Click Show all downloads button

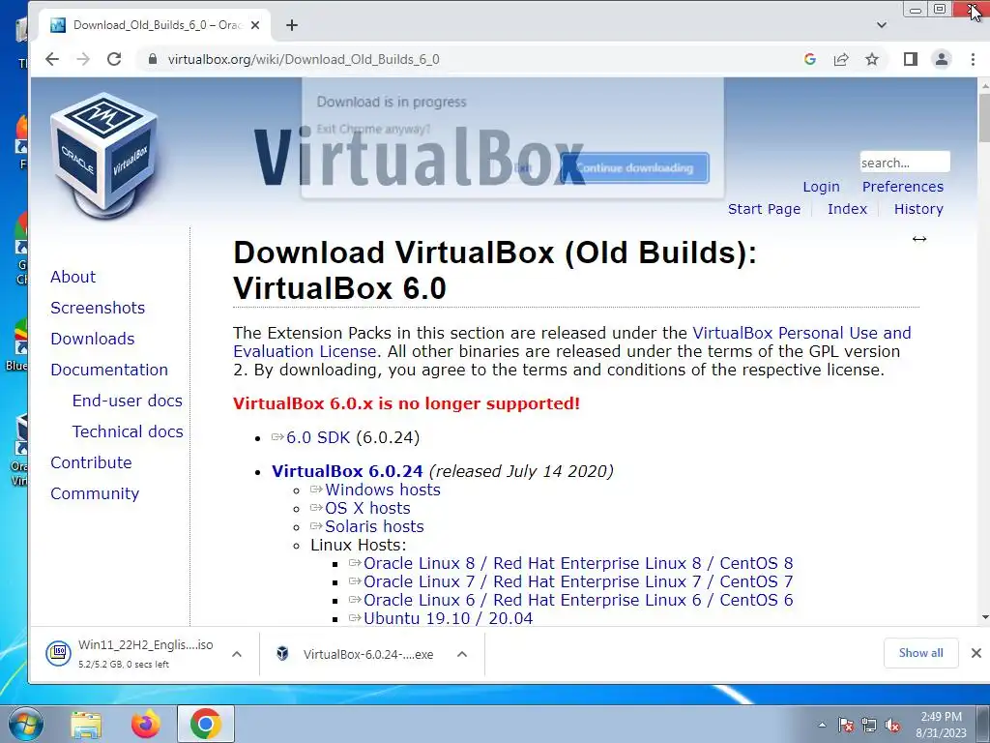pos(920,653)
